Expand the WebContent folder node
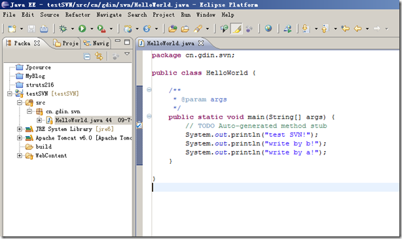 20,156
